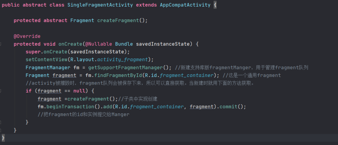Collapse the onCreate method fold marker

coord(1,44)
